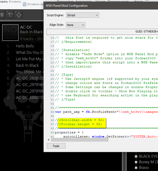Click line 20 disable Safe Mode comment
This screenshot has width=158, height=171.
tap(107, 54)
